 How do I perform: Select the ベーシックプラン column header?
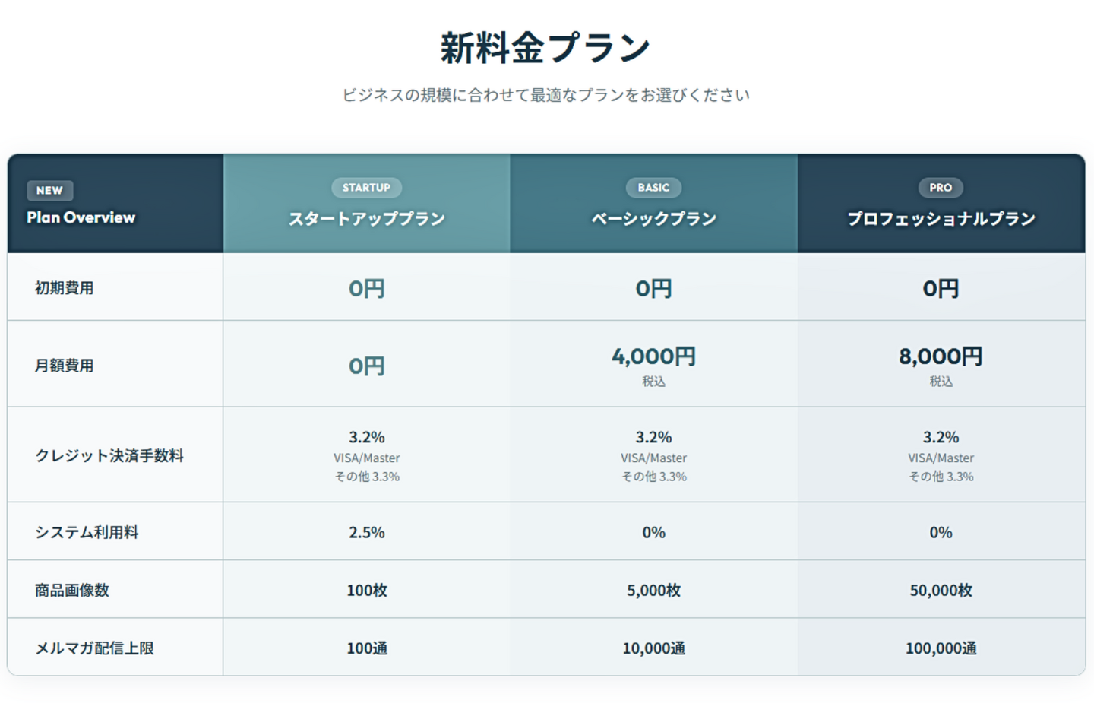pos(653,219)
